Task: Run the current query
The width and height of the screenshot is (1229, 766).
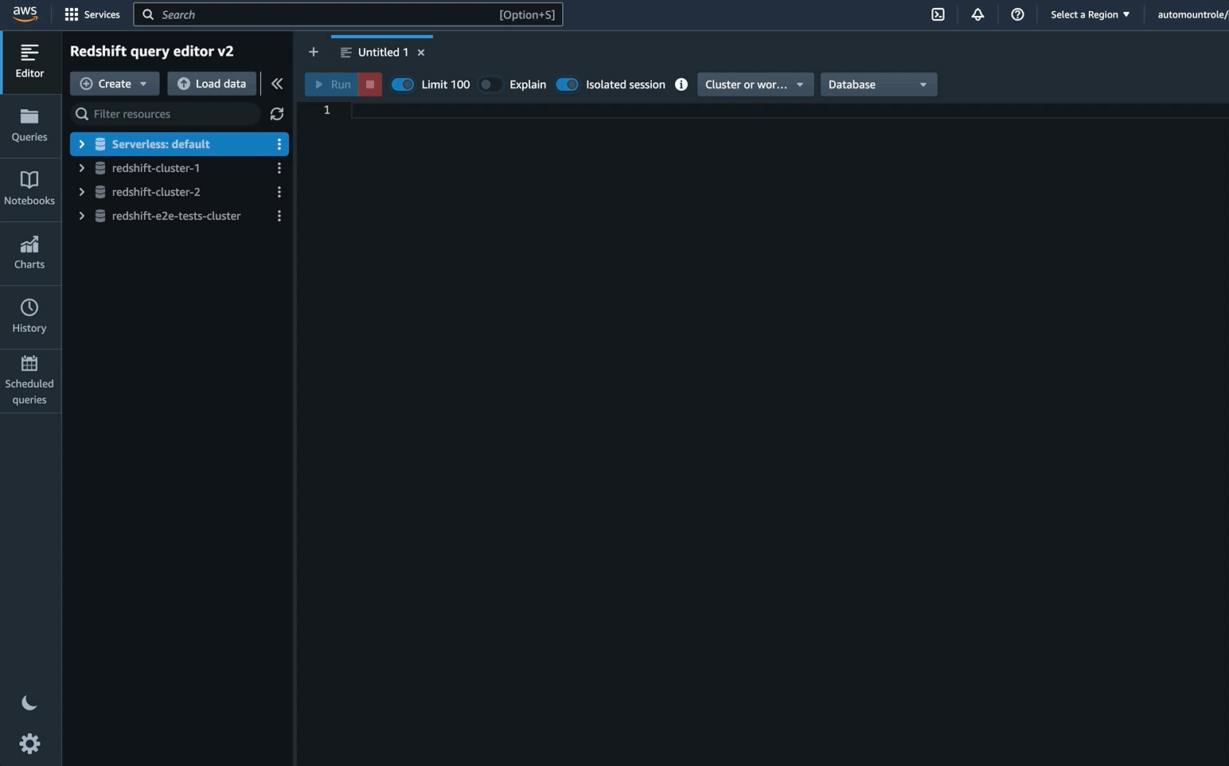Action: [332, 84]
